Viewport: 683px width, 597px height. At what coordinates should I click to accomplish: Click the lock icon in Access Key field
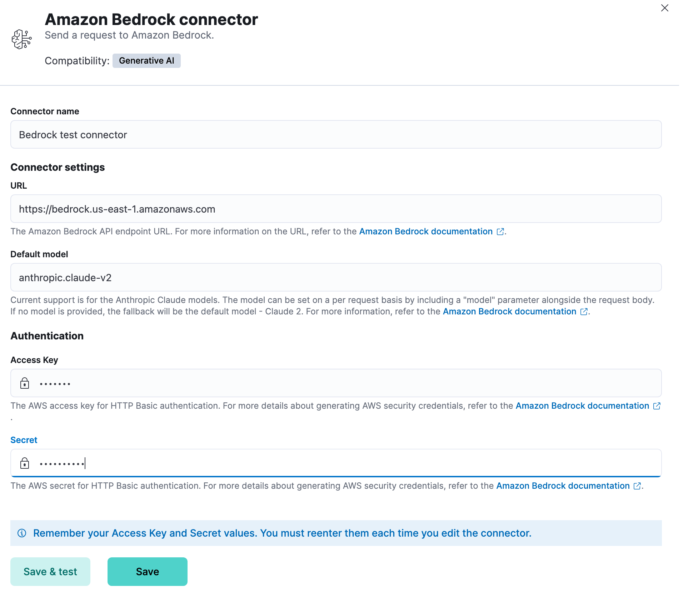[x=24, y=383]
